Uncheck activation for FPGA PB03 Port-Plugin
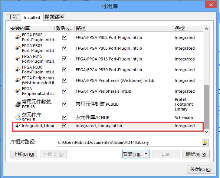The image size is (220, 178). (65, 48)
